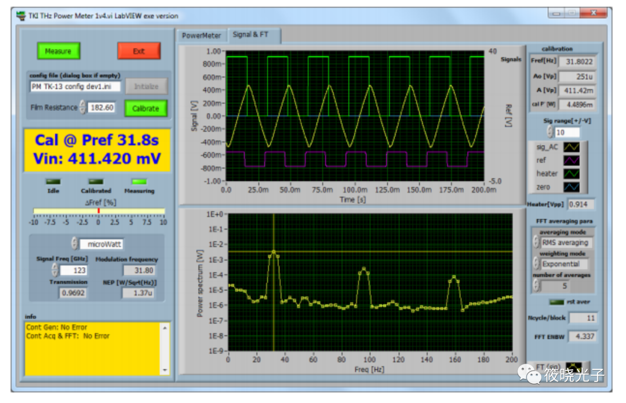The width and height of the screenshot is (626, 403).
Task: Minimize the Power Meter window
Action: [556, 13]
